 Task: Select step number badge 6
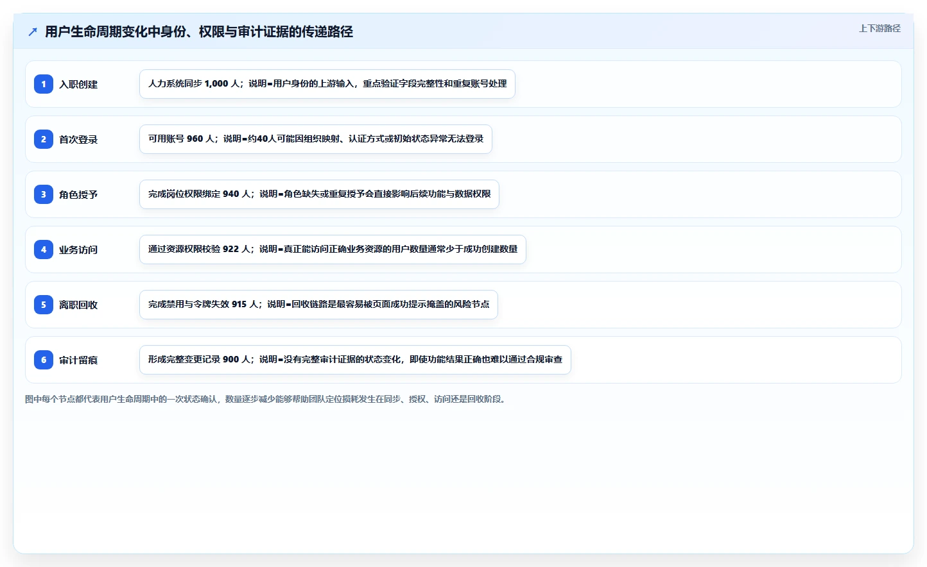[x=44, y=360]
